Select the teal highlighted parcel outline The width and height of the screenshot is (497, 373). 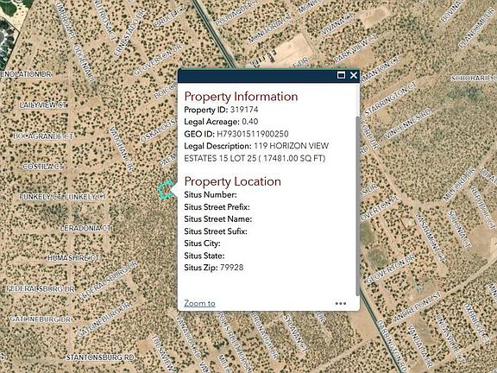[166, 189]
